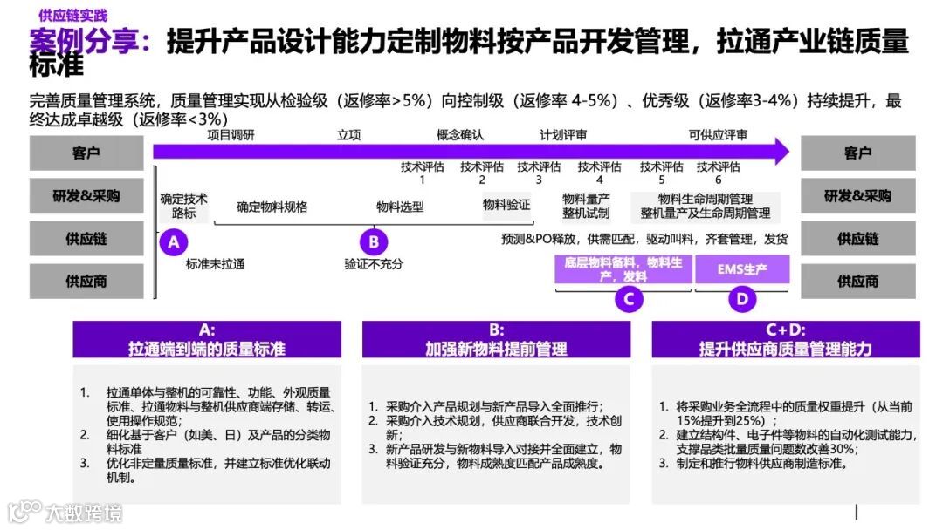
Task: Click the 'C+D: 提升供应商质量管理能力' header
Action: pyautogui.click(x=786, y=340)
